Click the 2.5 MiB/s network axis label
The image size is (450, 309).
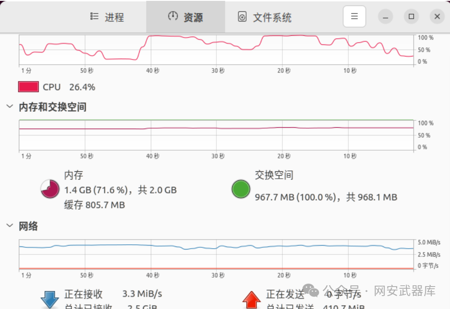(x=429, y=254)
